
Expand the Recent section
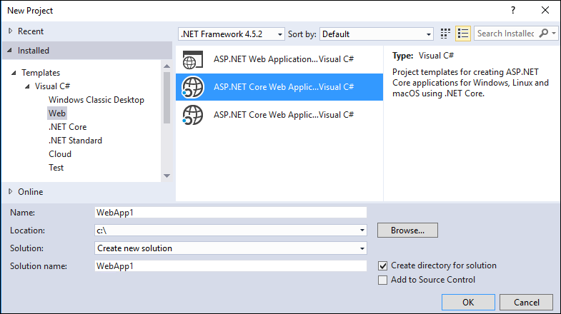coord(10,31)
